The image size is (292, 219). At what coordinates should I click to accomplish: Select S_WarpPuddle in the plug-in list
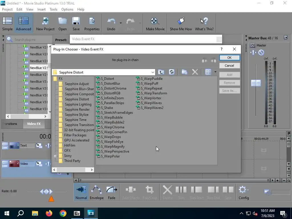coord(149,79)
